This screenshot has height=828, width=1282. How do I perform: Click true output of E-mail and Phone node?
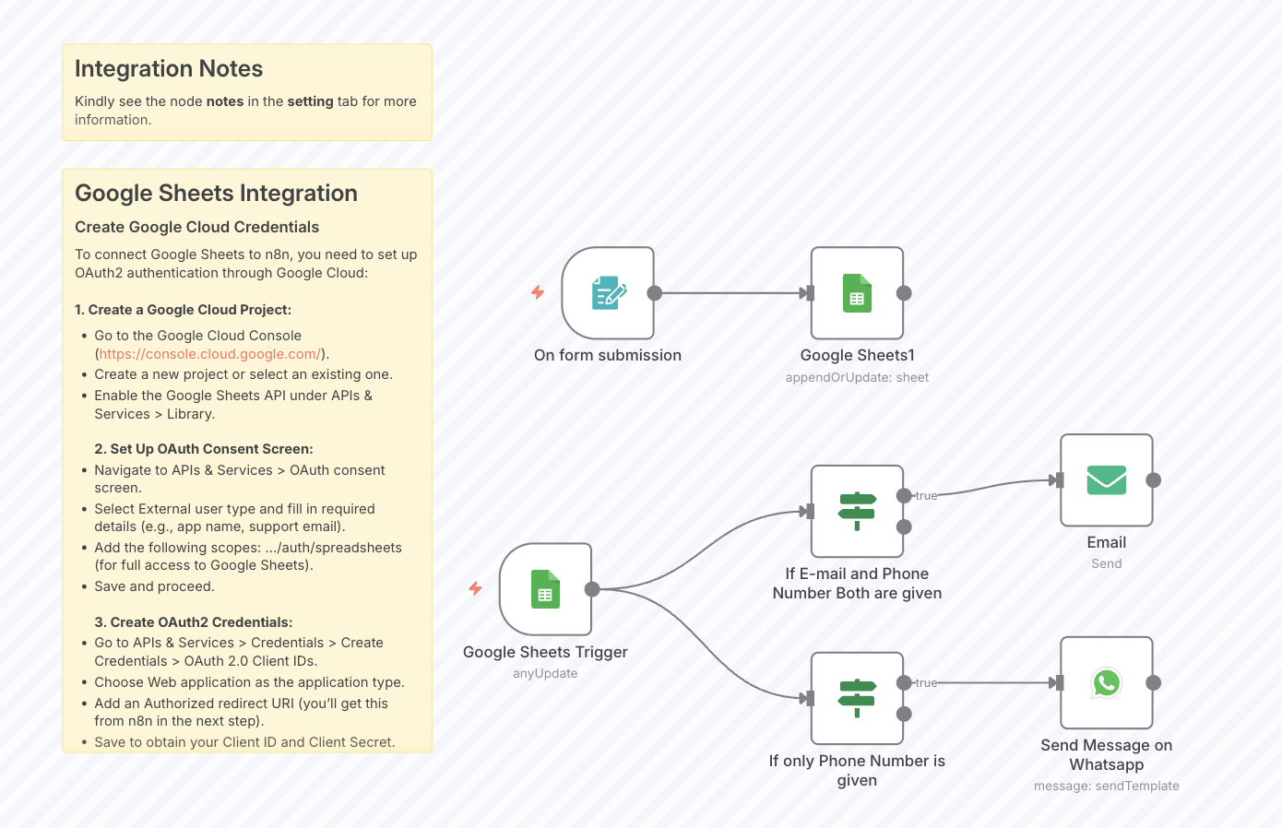coord(904,495)
